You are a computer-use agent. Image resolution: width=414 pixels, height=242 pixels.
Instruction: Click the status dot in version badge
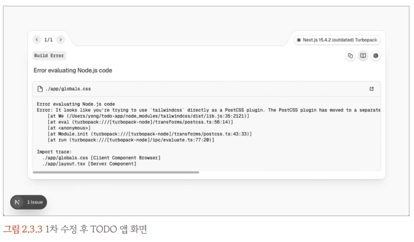299,40
